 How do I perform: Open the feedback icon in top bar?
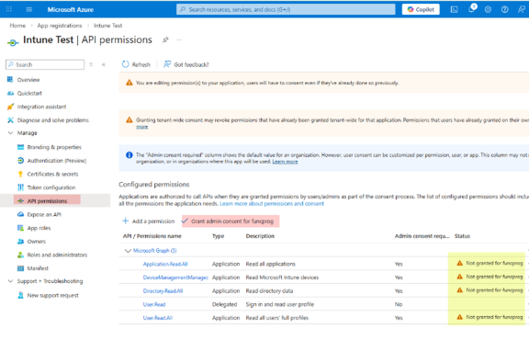[522, 9]
